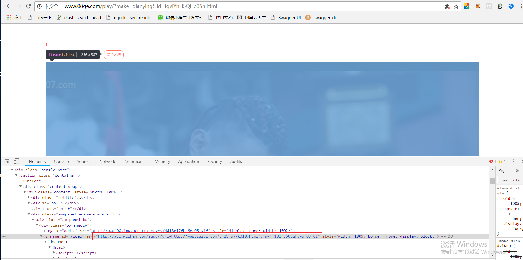Viewport: 523px width, 260px height.
Task: Activate the inspect element picker tool
Action: click(x=7, y=161)
